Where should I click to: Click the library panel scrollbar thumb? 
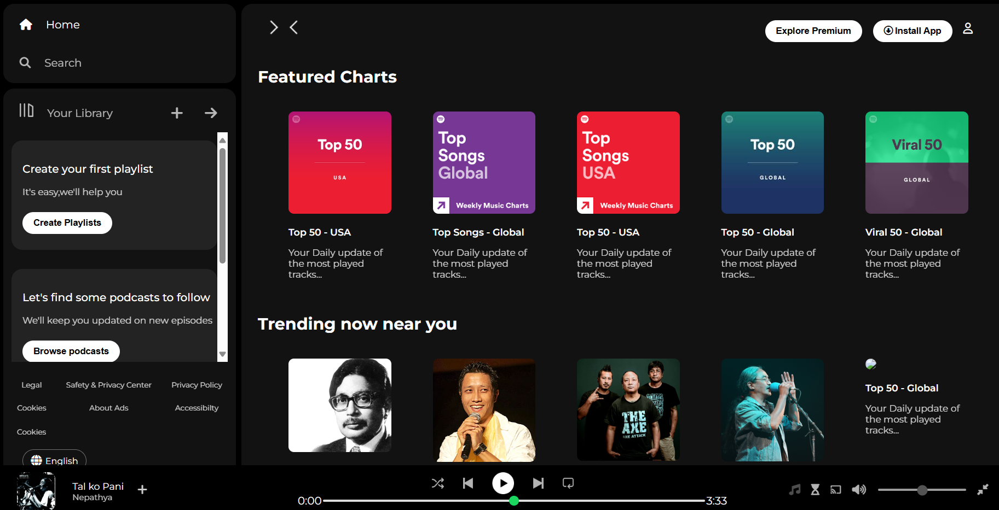click(222, 206)
